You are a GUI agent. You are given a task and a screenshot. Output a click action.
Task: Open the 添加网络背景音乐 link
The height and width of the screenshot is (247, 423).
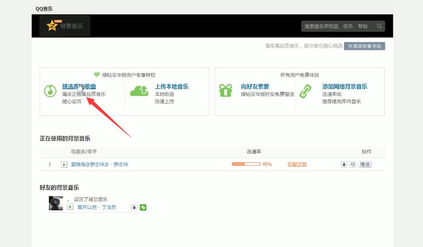(344, 86)
